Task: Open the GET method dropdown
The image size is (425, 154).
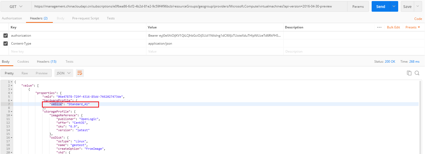Action: 16,7
